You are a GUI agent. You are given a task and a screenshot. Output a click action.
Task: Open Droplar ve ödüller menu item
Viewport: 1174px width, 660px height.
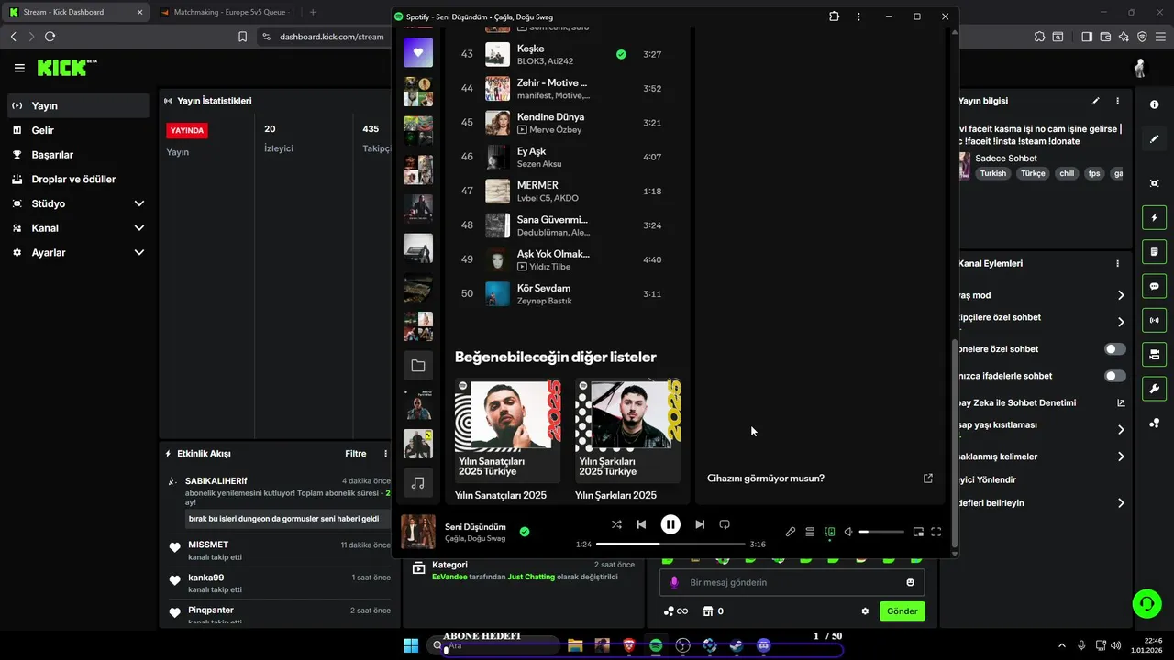78,179
